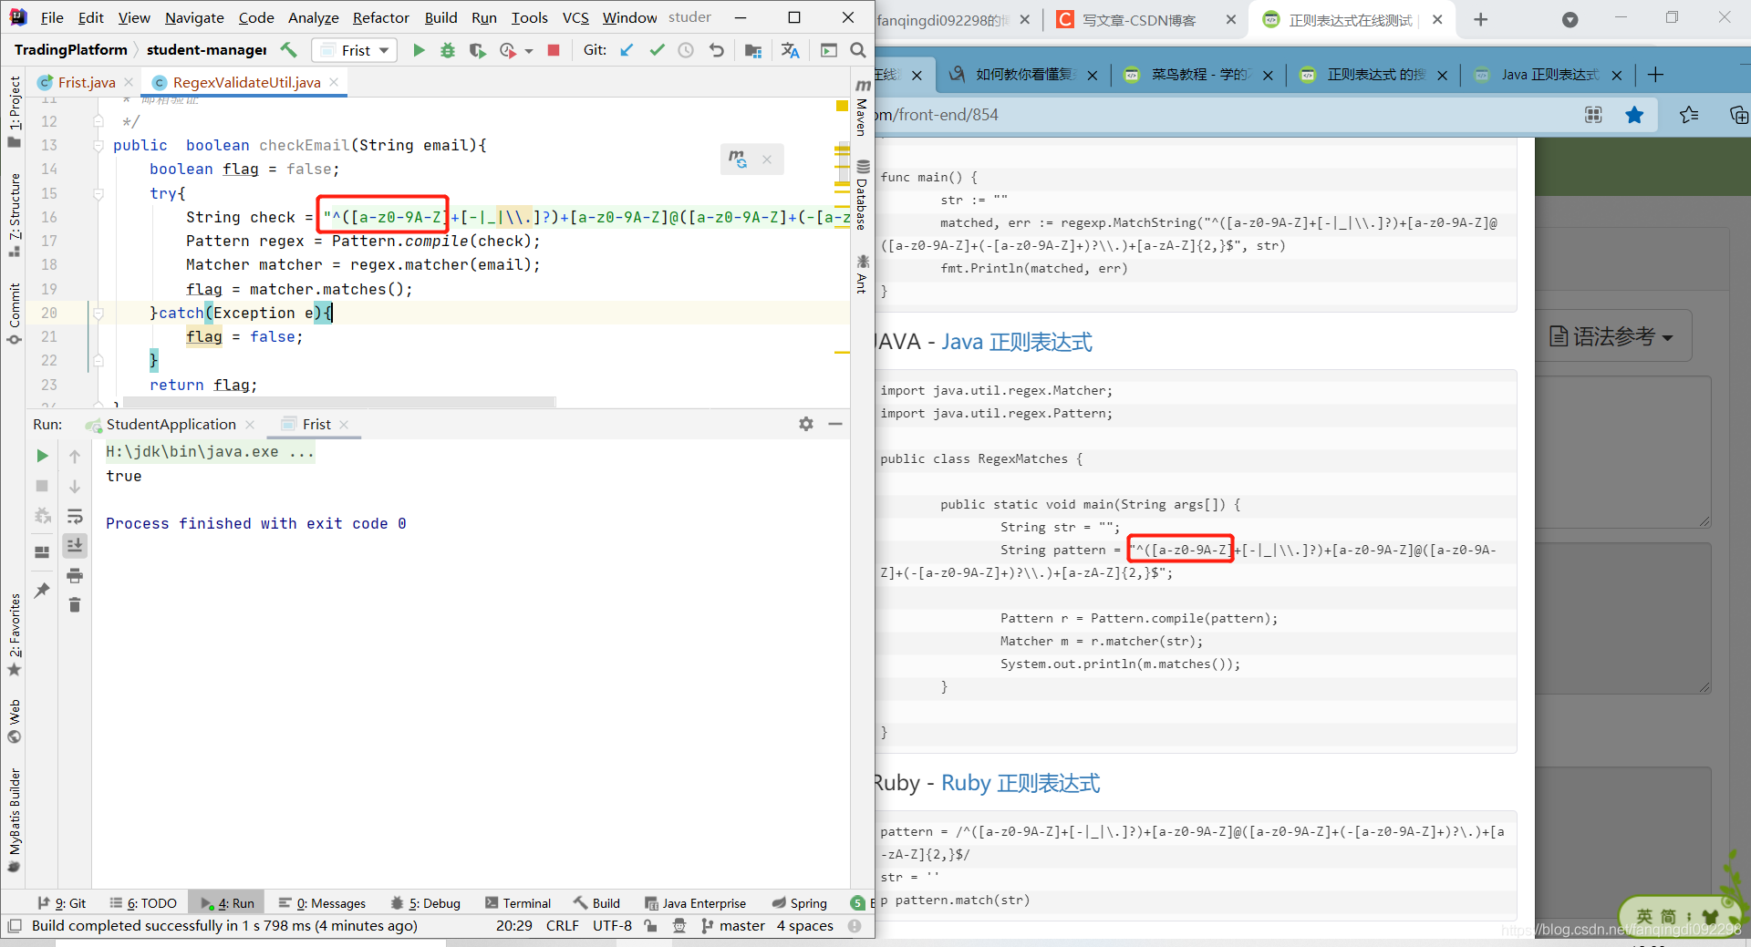
Task: Start debugging with the bug icon
Action: coord(448,50)
